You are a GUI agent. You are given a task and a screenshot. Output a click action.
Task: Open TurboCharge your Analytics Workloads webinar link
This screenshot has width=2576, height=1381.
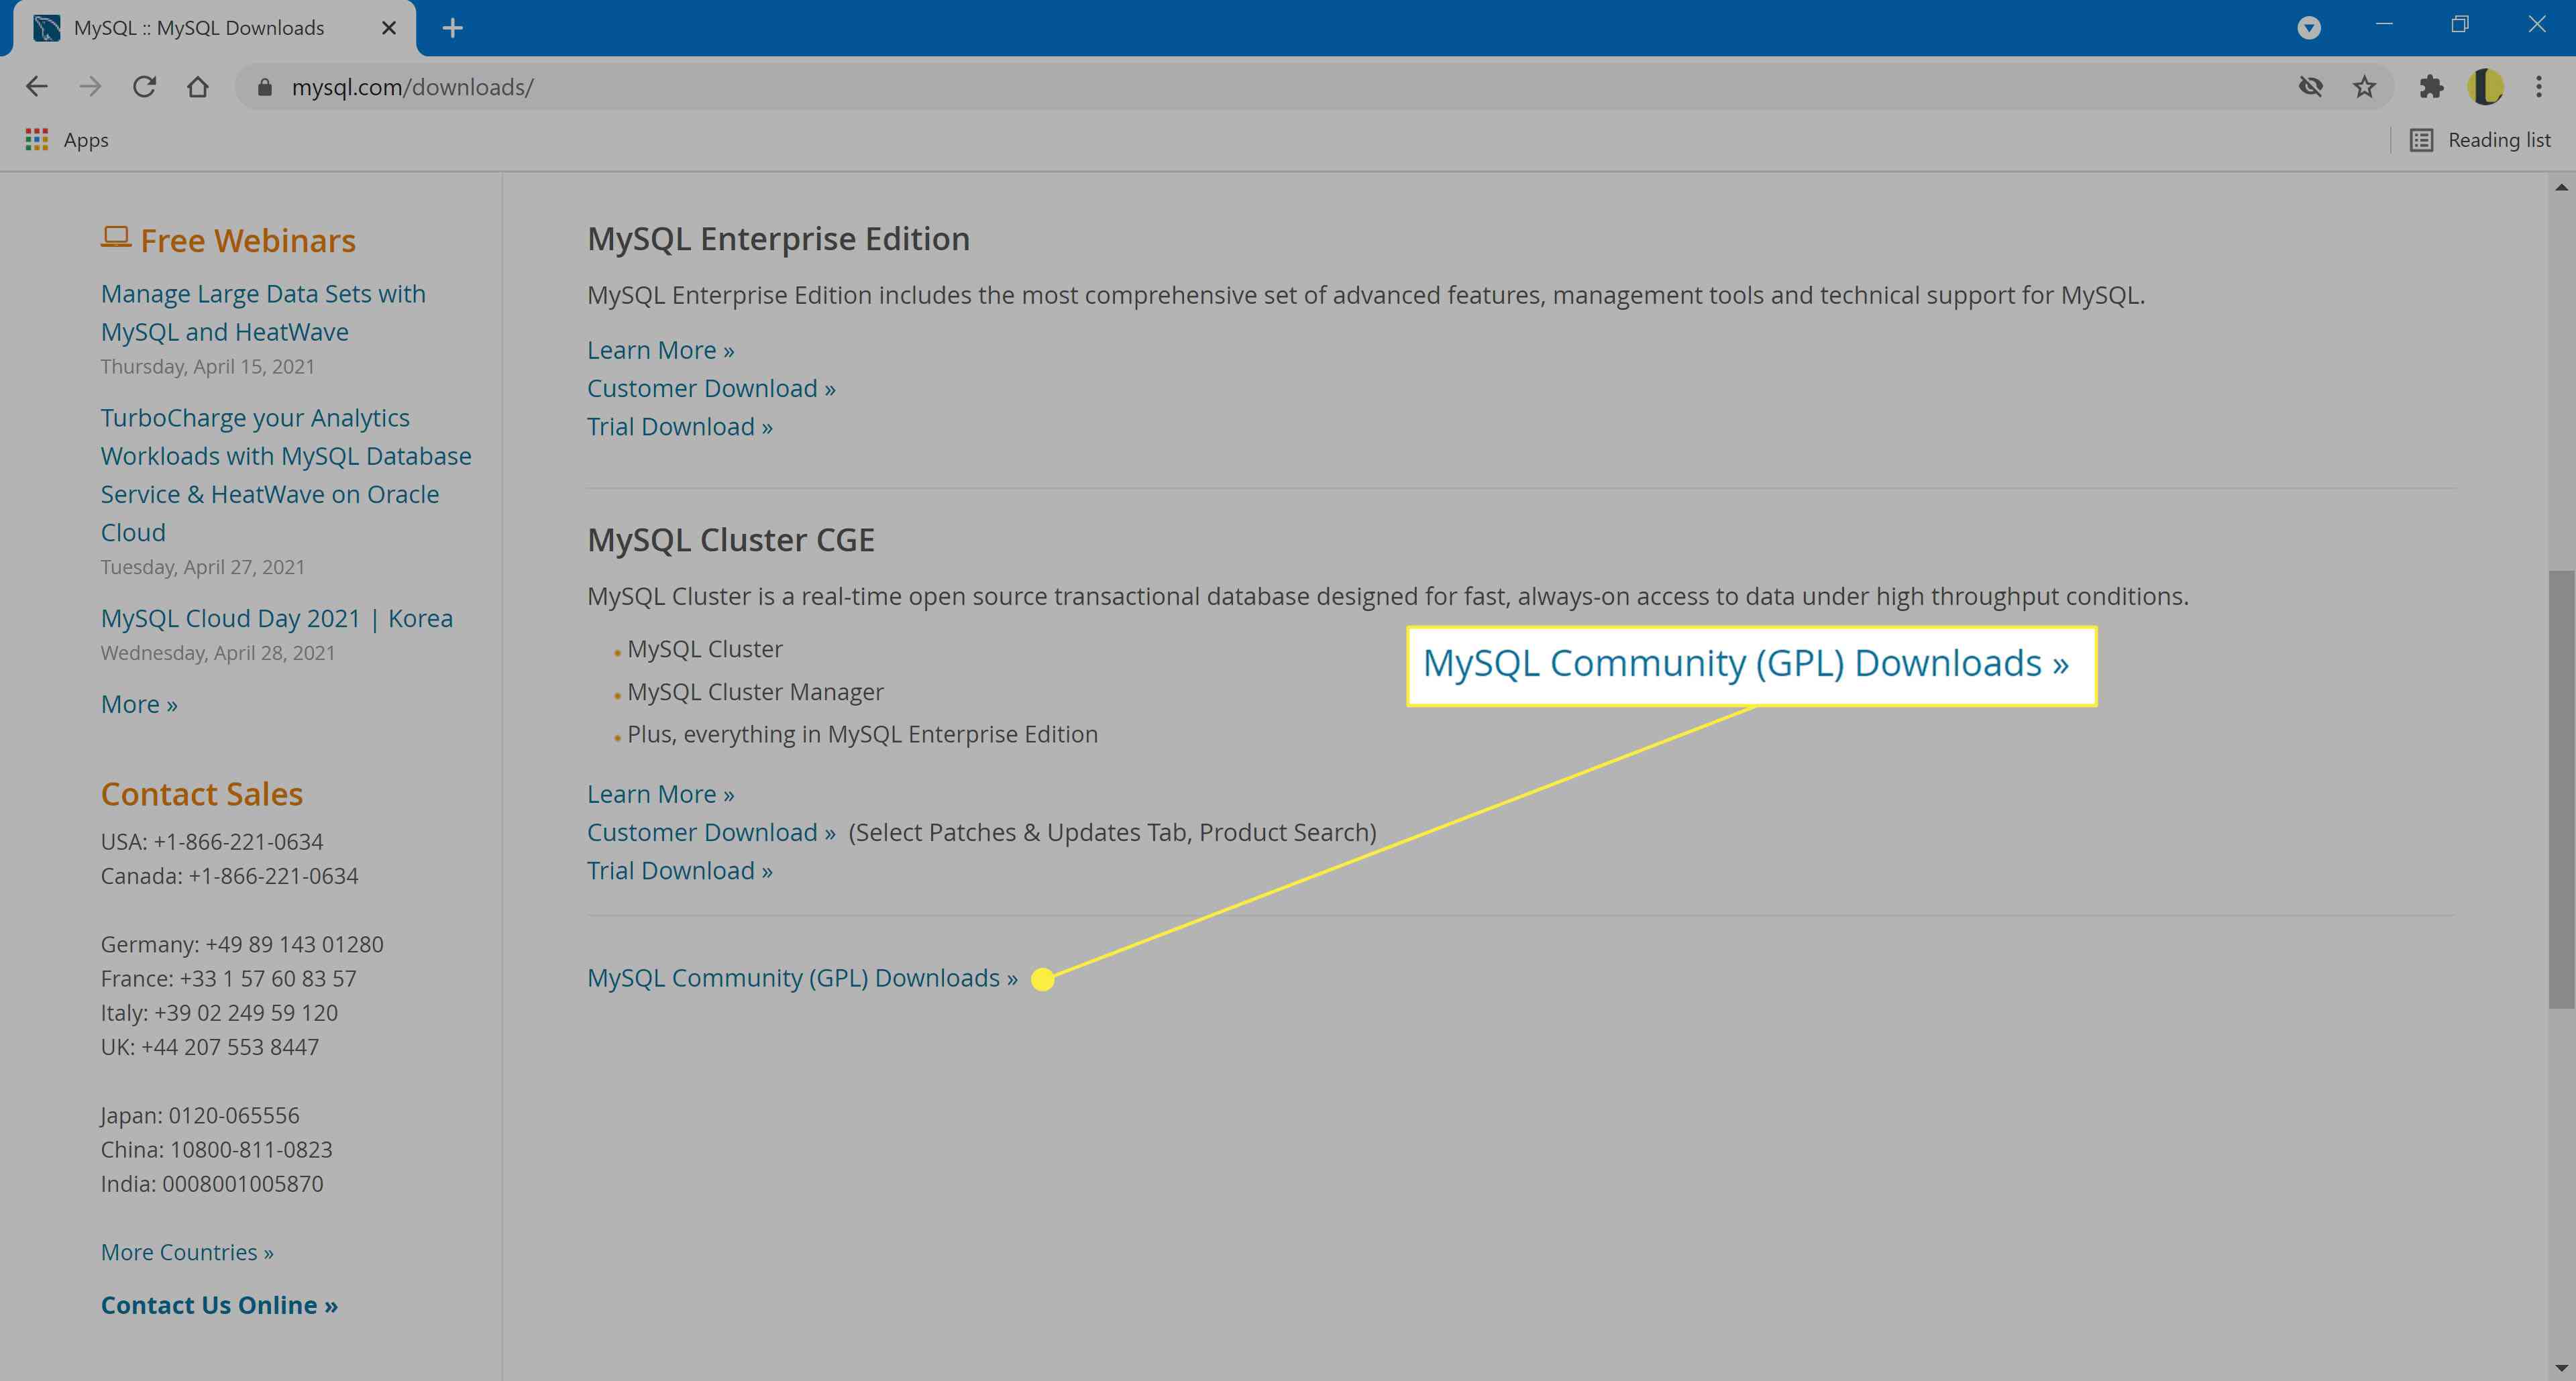(286, 475)
